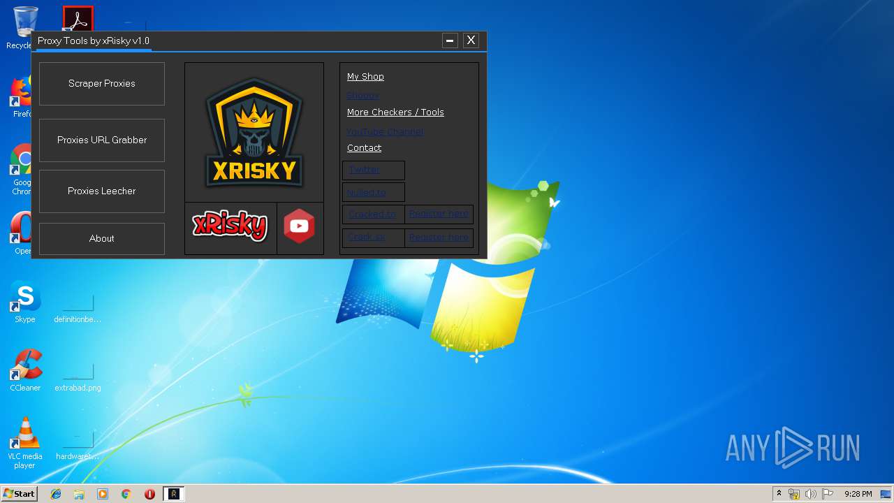The height and width of the screenshot is (503, 894).
Task: Launch Chrome from the taskbar
Action: click(126, 494)
